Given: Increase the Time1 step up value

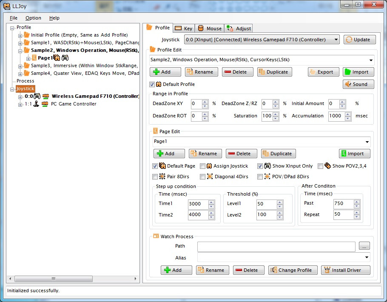Looking at the screenshot, I should pyautogui.click(x=211, y=202).
